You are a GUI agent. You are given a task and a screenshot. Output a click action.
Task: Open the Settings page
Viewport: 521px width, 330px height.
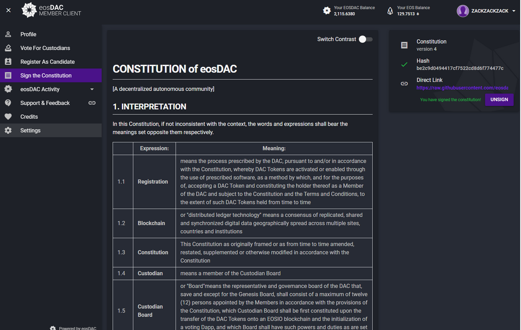tap(51, 130)
